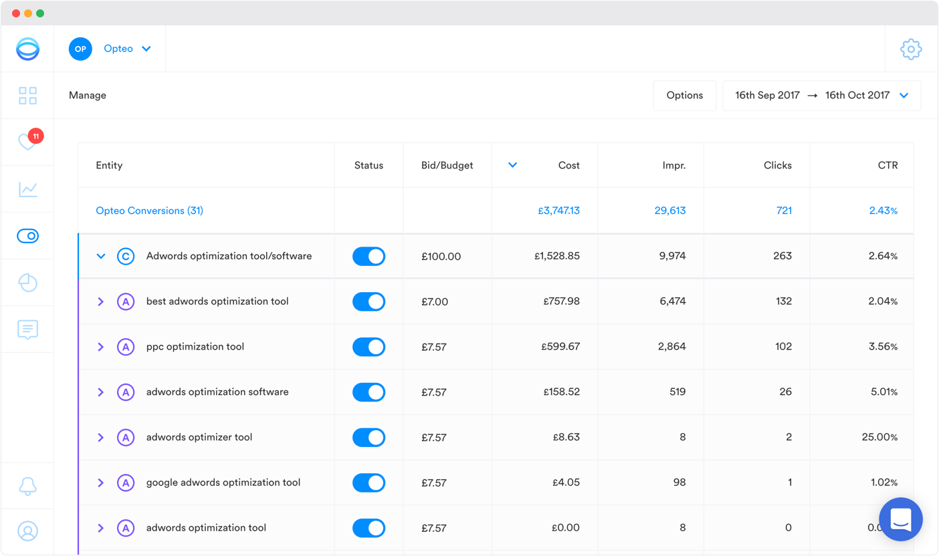Toggle google adwords optimization tool status switch
Viewport: 939px width, 556px height.
(x=369, y=482)
